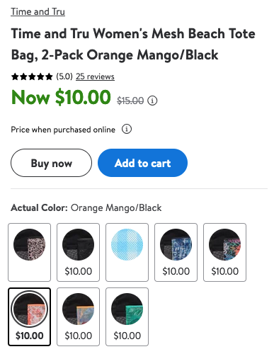Click the struck-through $15.00 price
This screenshot has width=274, height=354.
(130, 101)
